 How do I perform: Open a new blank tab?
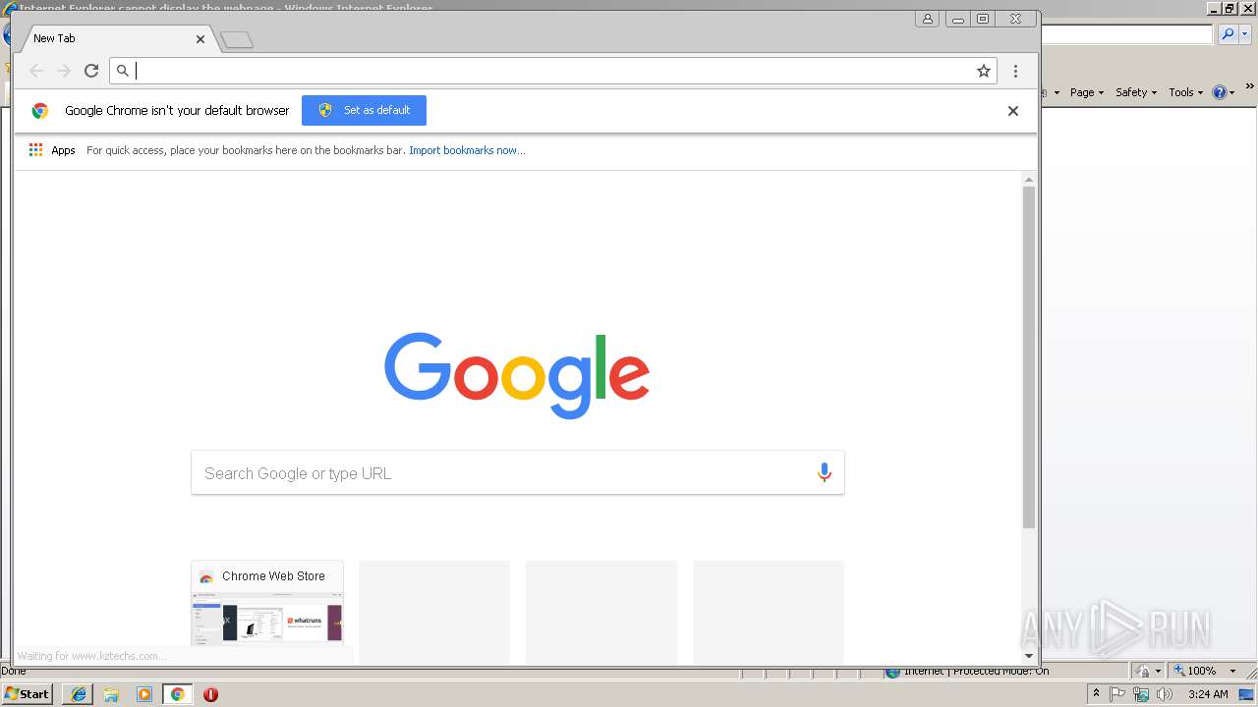click(x=237, y=40)
